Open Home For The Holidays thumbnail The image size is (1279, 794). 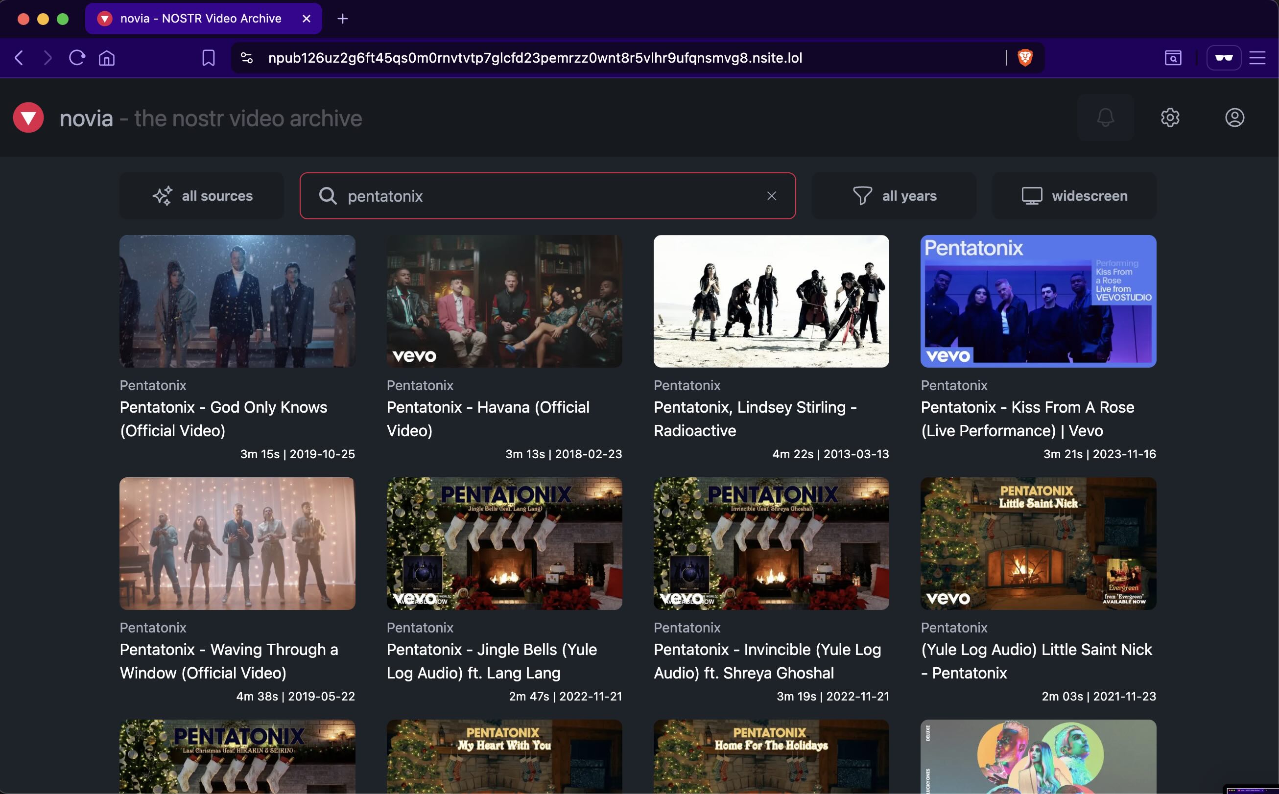click(x=771, y=757)
